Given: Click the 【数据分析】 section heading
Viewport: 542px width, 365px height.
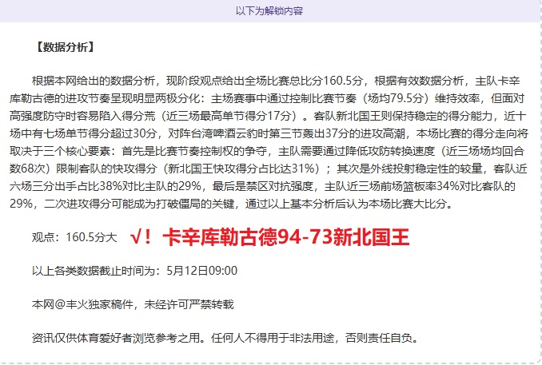Looking at the screenshot, I should click(x=65, y=47).
